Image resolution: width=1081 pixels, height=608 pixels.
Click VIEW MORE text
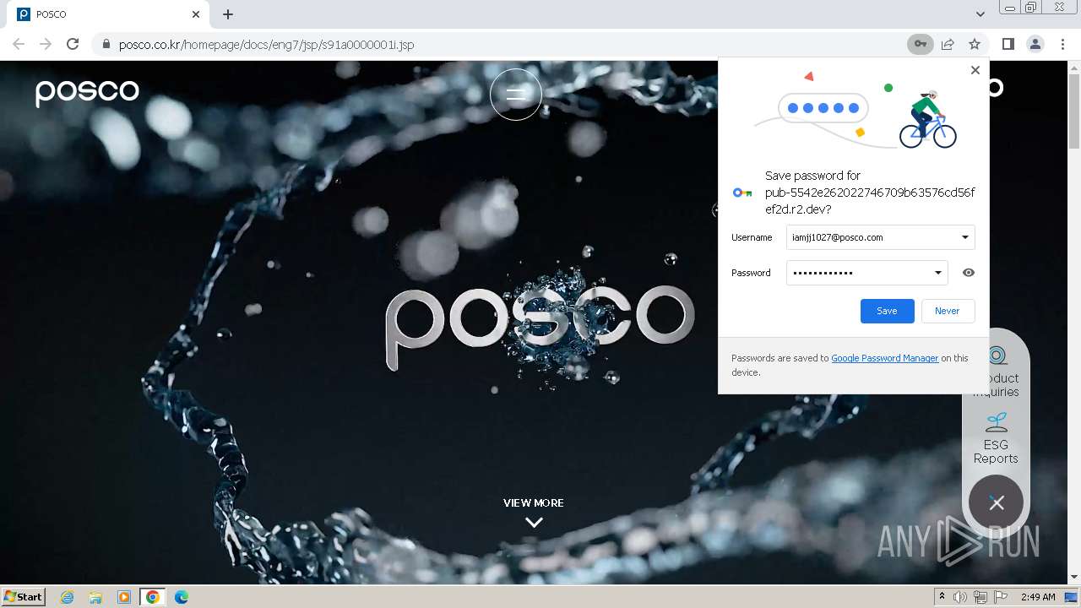pyautogui.click(x=533, y=502)
